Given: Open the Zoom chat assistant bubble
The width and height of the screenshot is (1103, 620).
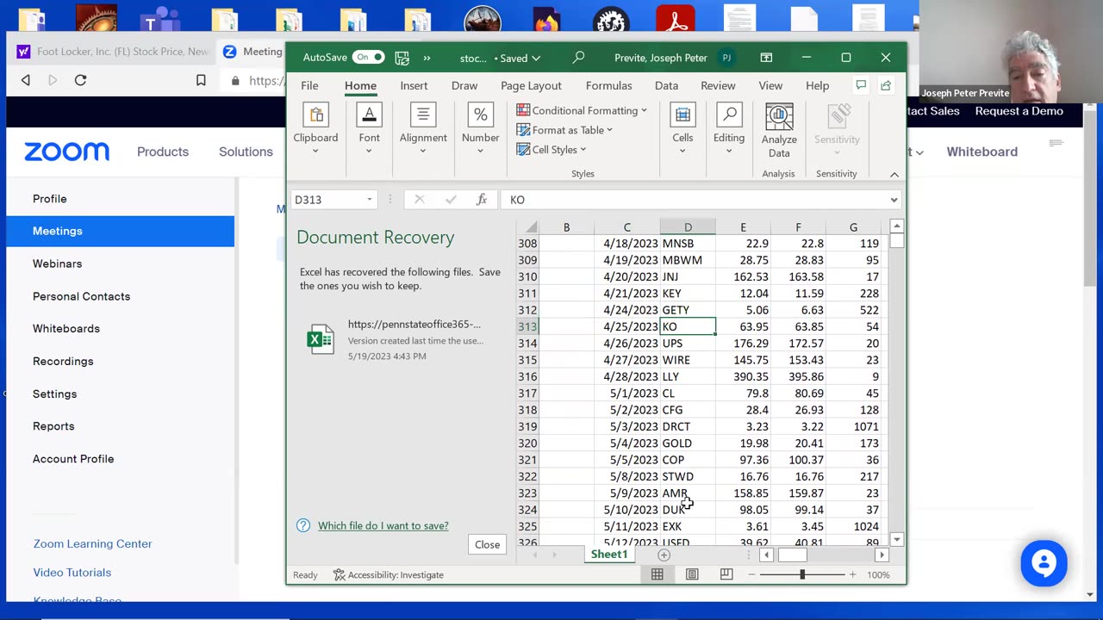Looking at the screenshot, I should pos(1044,564).
